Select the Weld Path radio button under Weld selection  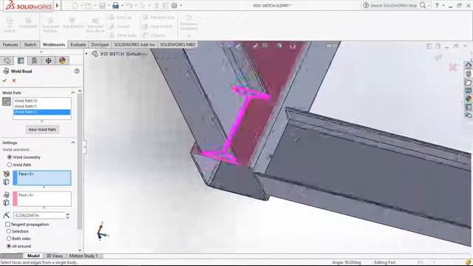(10, 165)
